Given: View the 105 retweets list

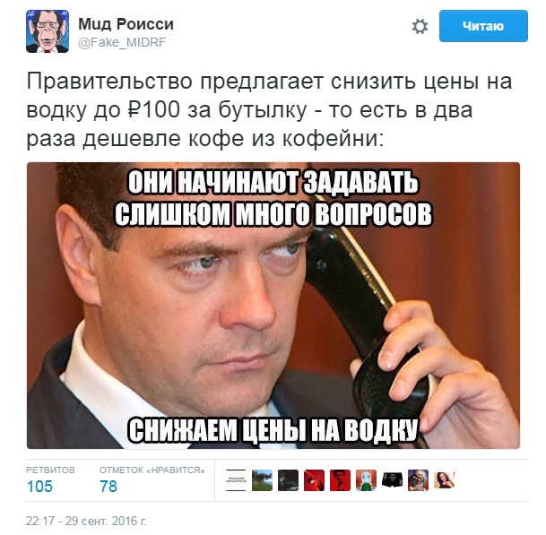Looking at the screenshot, I should click(x=39, y=487).
